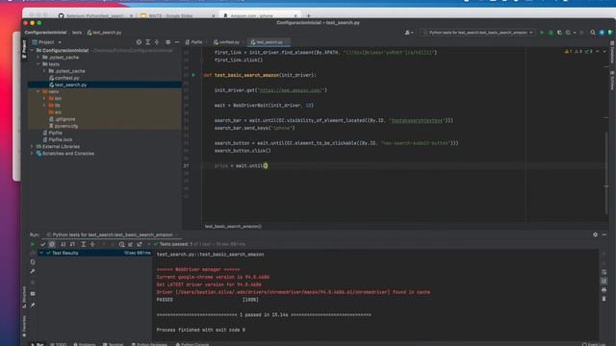Toggle sort alphabetically in test results
Viewport: 616px width, 346px height.
point(63,244)
